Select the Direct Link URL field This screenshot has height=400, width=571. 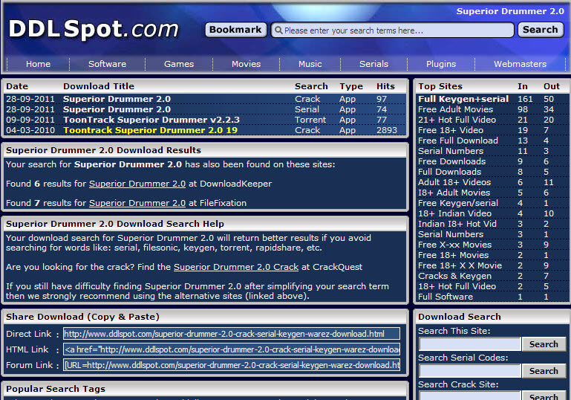point(232,334)
